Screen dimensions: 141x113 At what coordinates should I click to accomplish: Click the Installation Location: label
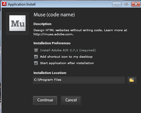[50, 73]
